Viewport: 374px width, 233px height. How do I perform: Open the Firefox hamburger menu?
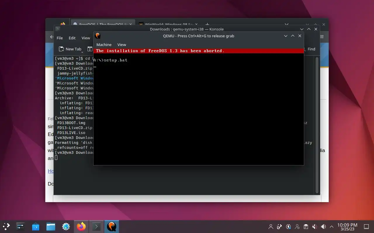[x=322, y=37]
